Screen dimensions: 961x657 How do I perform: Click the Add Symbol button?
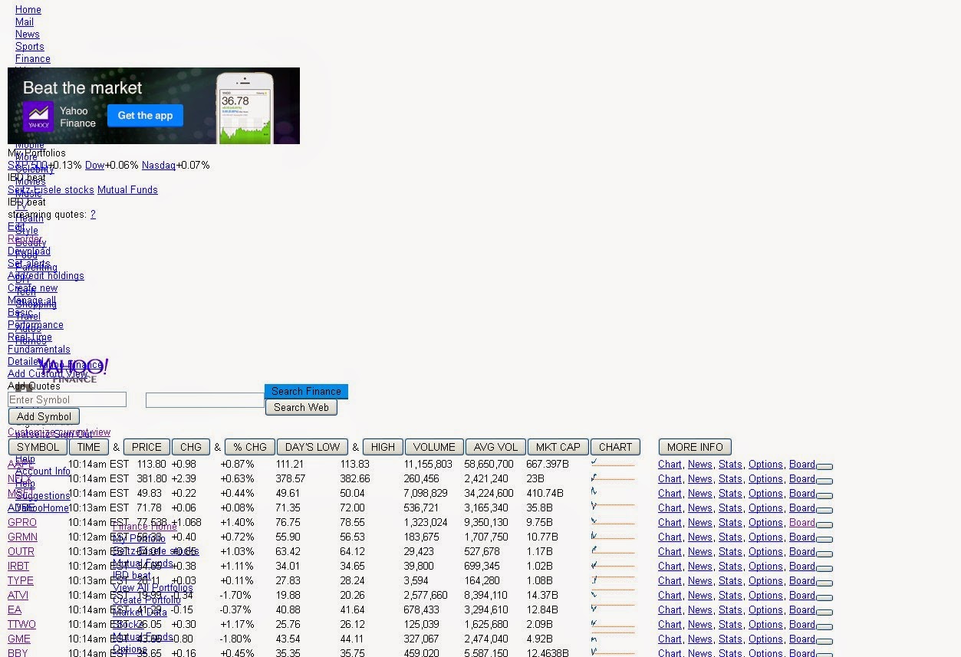pos(44,416)
